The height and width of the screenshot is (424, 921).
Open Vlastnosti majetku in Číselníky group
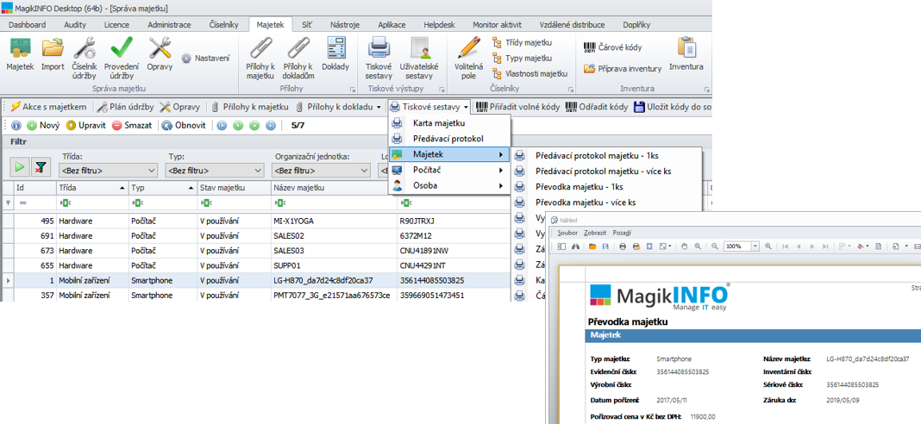529,73
